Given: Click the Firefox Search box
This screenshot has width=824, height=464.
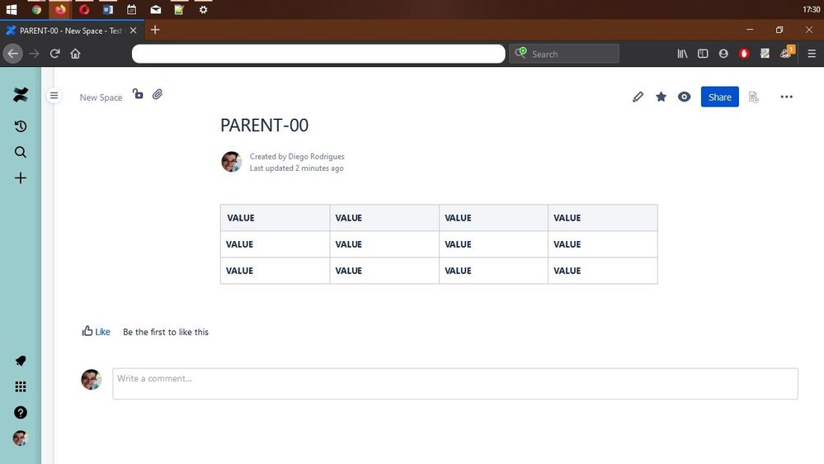Looking at the screenshot, I should [x=564, y=54].
